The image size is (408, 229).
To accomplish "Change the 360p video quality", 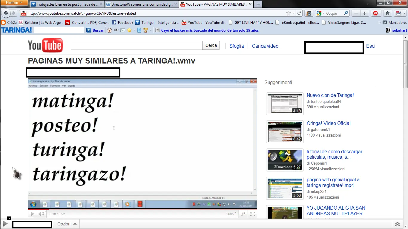I will 231,214.
